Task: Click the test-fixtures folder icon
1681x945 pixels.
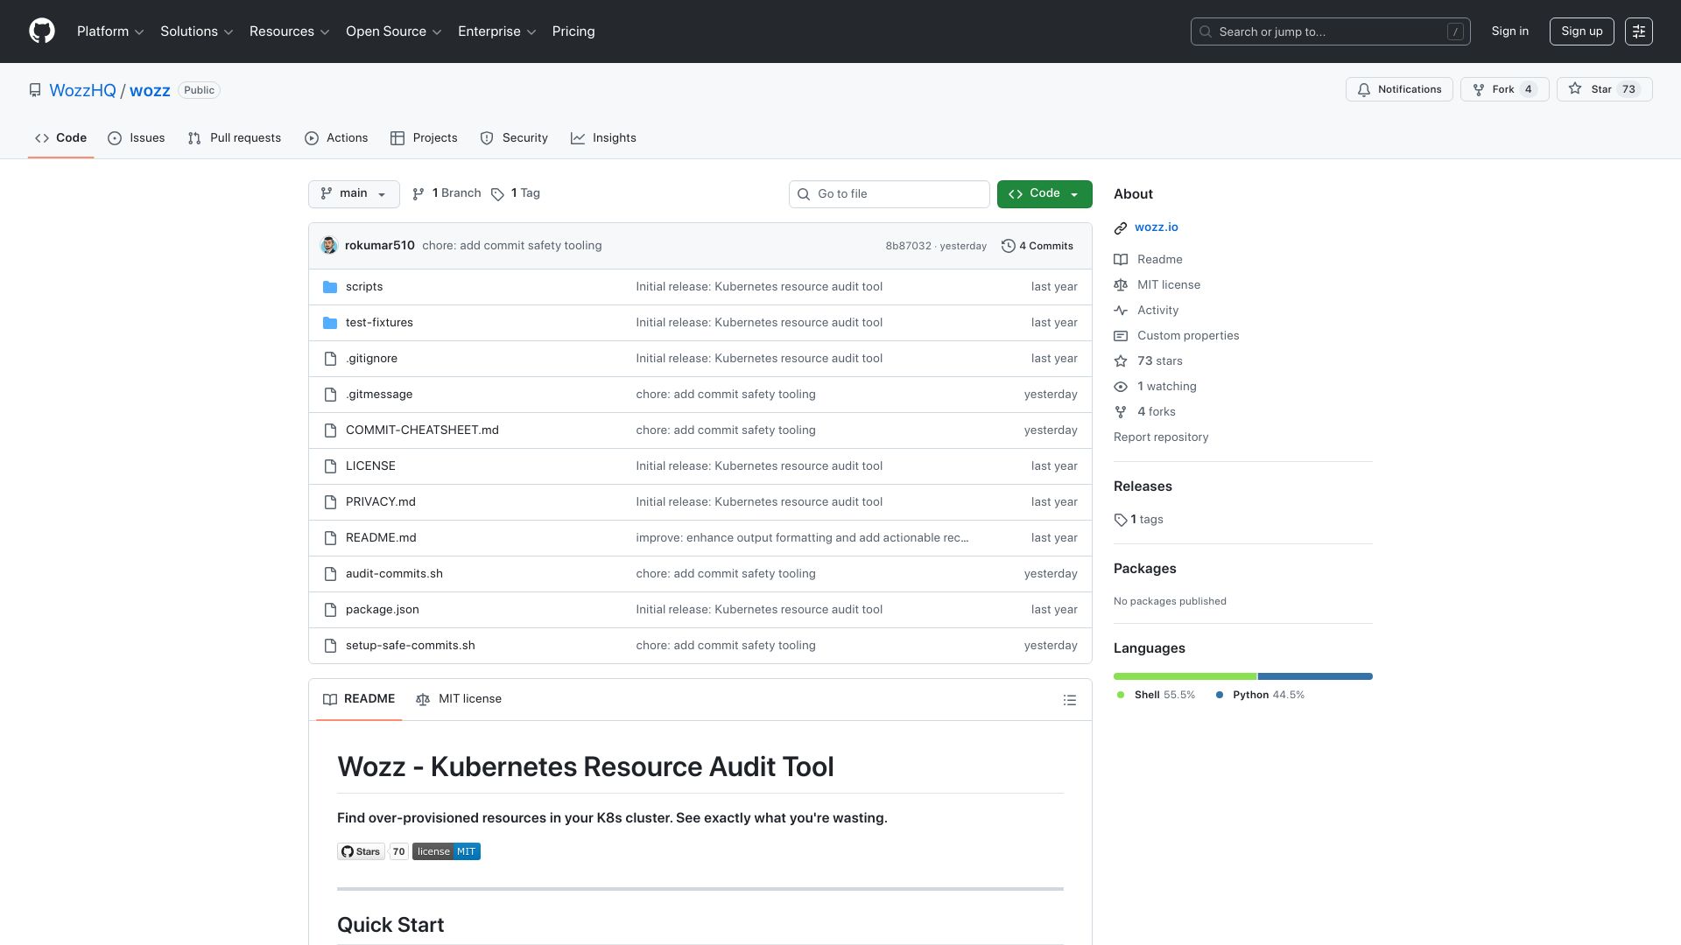Action: 330,323
